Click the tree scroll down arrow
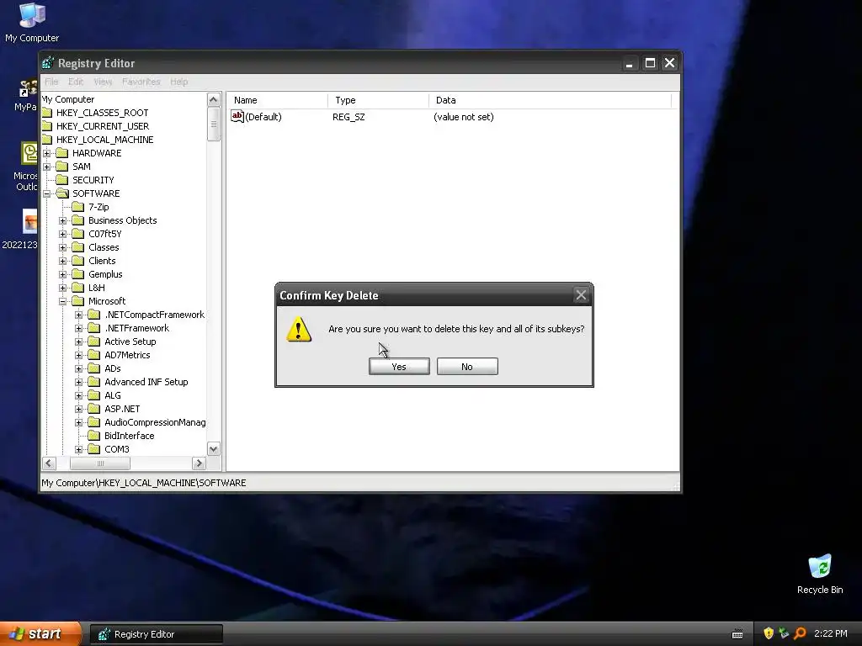 (x=213, y=449)
